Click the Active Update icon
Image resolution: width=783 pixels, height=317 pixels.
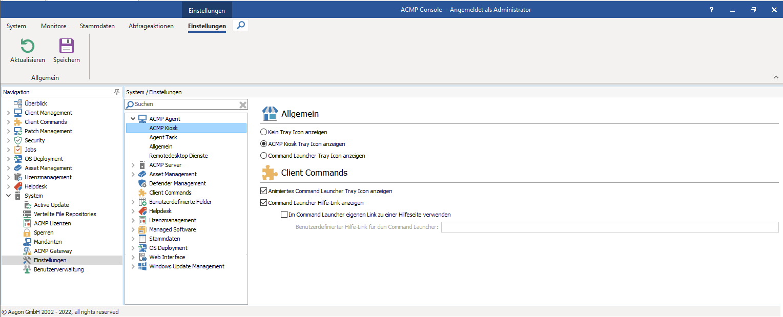(x=27, y=205)
